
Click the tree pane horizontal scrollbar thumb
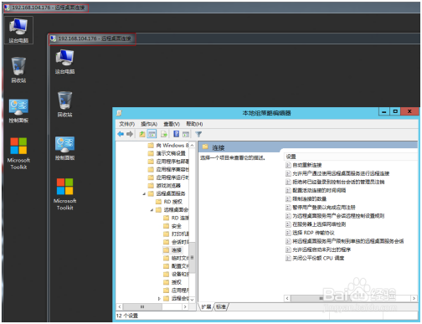[142, 306]
